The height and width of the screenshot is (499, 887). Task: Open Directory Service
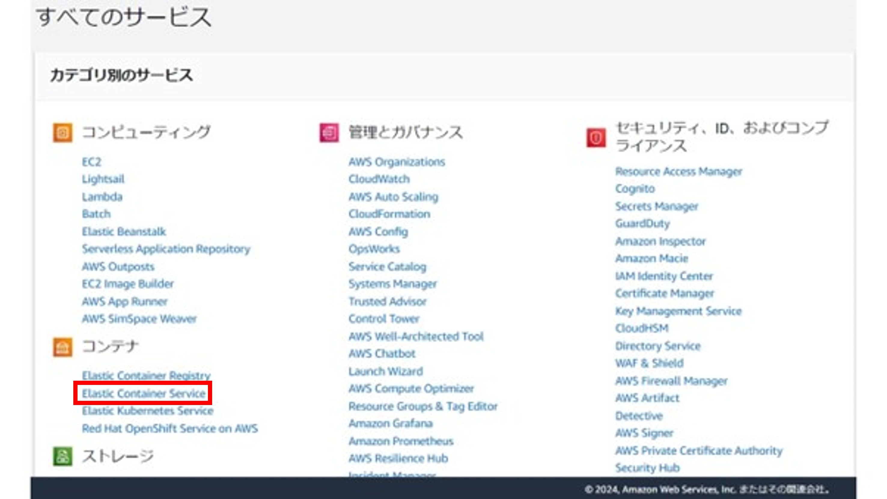pos(658,346)
